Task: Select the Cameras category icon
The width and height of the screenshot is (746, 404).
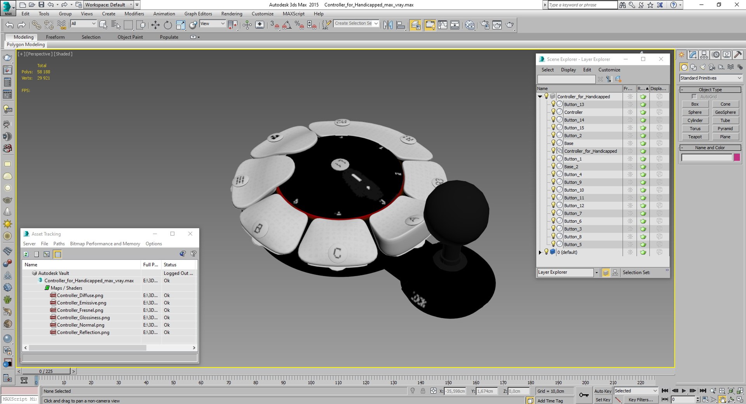Action: click(x=712, y=67)
